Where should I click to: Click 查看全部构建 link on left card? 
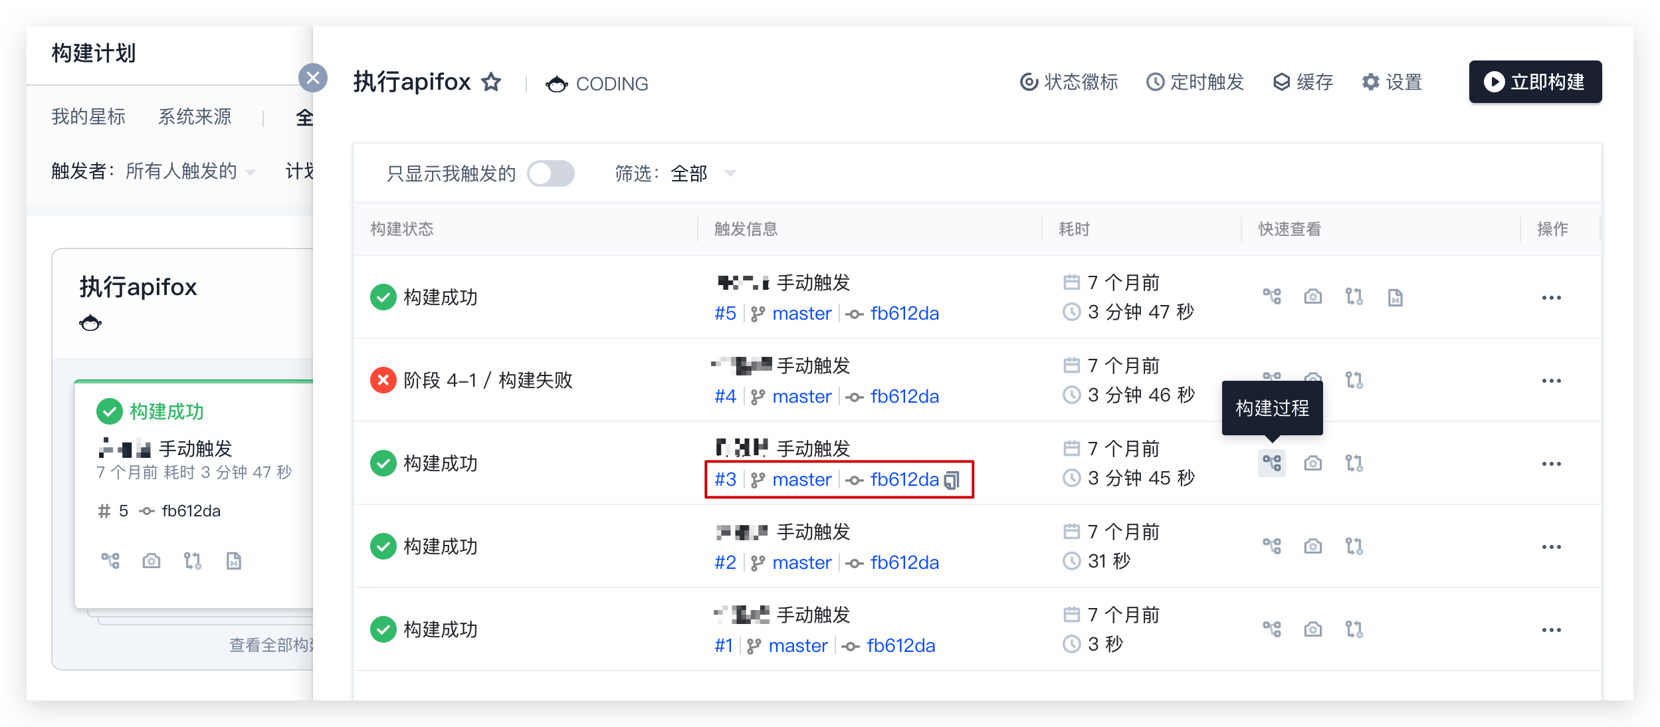tap(271, 645)
